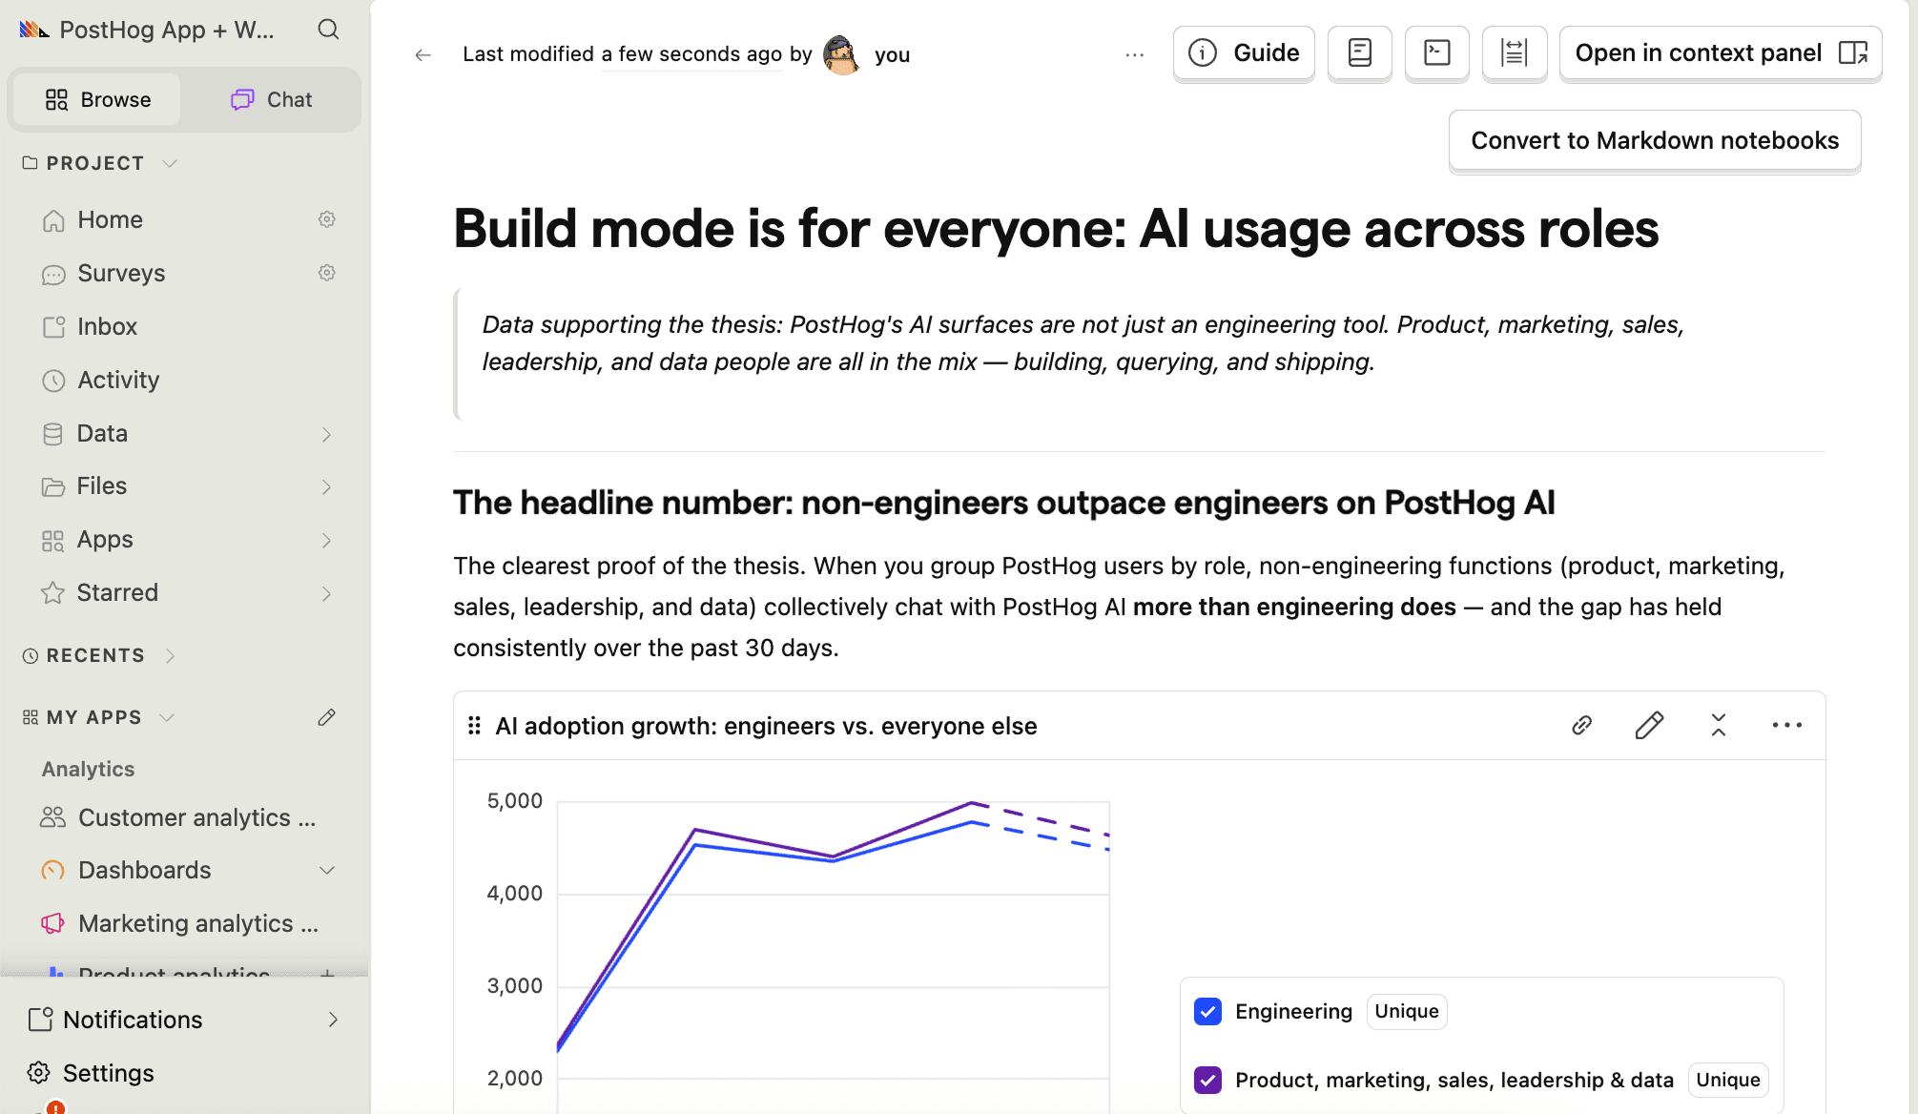Viewport: 1918px width, 1114px height.
Task: Click the Inbox icon in sidebar
Action: click(x=53, y=327)
